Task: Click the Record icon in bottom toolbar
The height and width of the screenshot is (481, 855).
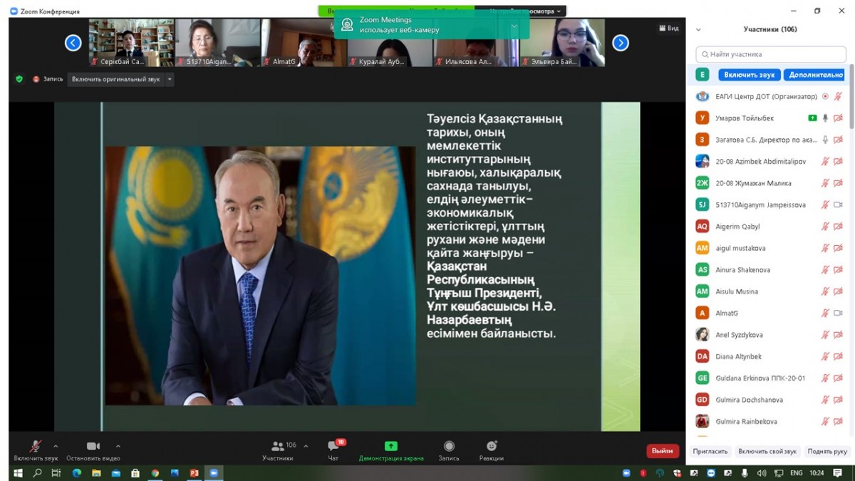Action: click(x=449, y=446)
